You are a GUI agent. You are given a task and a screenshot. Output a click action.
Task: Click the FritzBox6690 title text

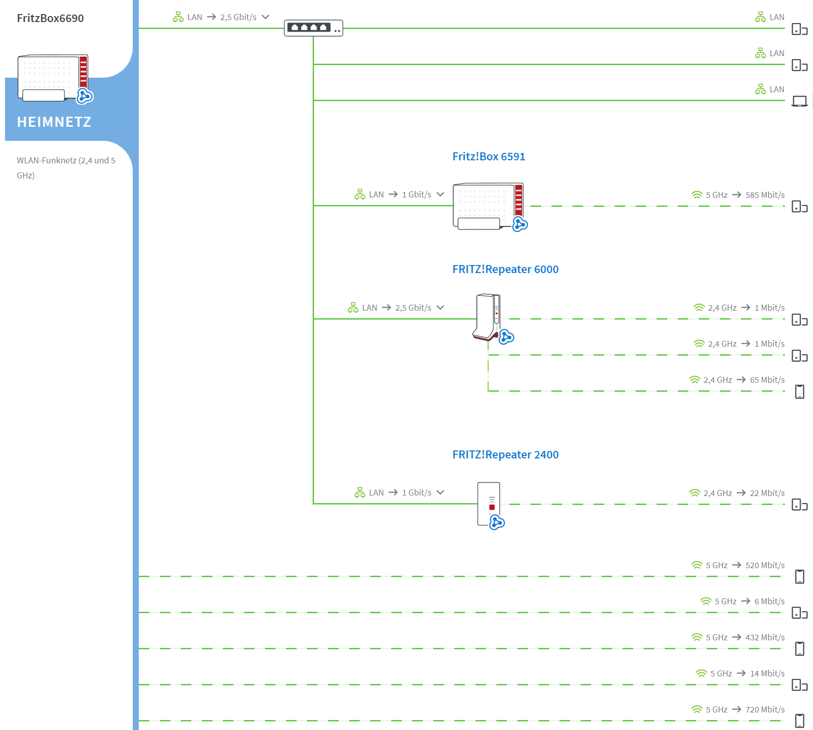click(x=50, y=19)
